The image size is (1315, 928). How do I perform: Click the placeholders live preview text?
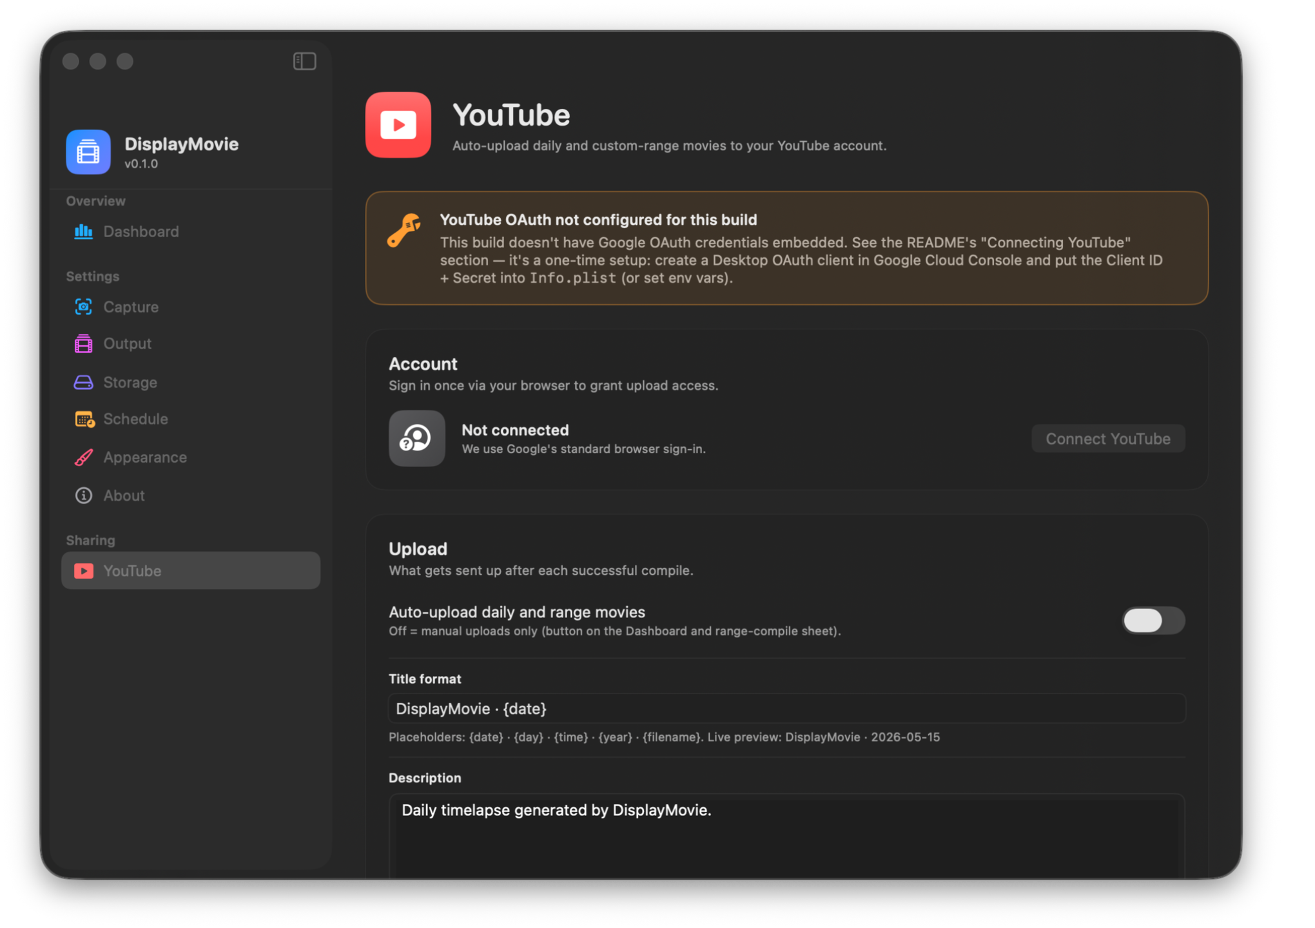pyautogui.click(x=664, y=737)
